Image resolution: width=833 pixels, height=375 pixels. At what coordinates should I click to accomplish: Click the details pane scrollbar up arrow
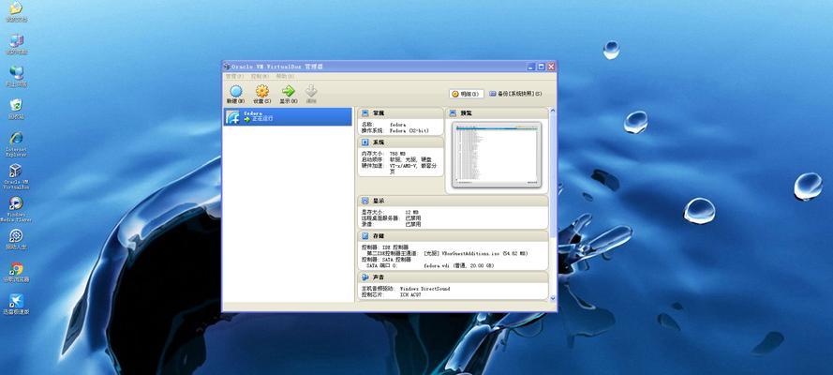(x=553, y=111)
